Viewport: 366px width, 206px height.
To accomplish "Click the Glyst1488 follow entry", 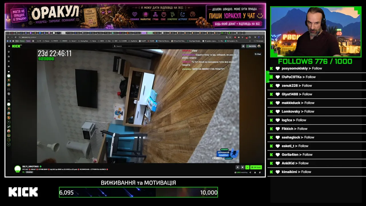I will (317, 94).
